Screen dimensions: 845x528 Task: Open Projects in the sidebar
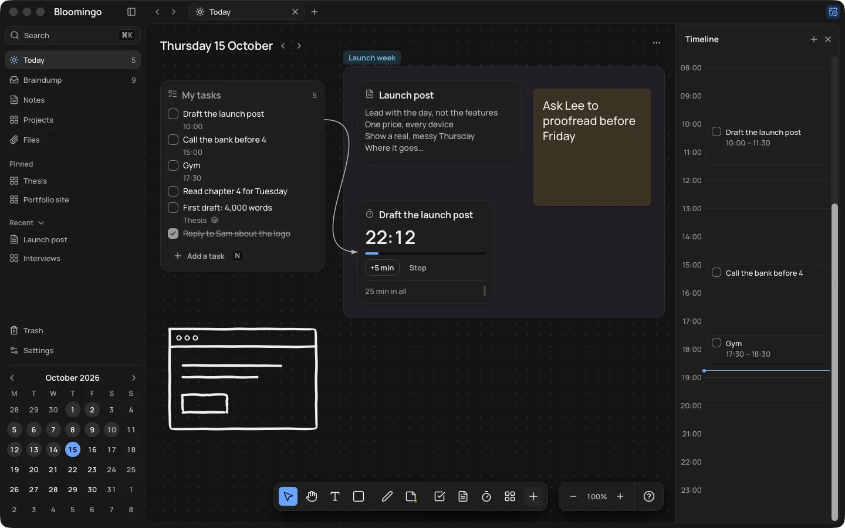click(x=73, y=120)
